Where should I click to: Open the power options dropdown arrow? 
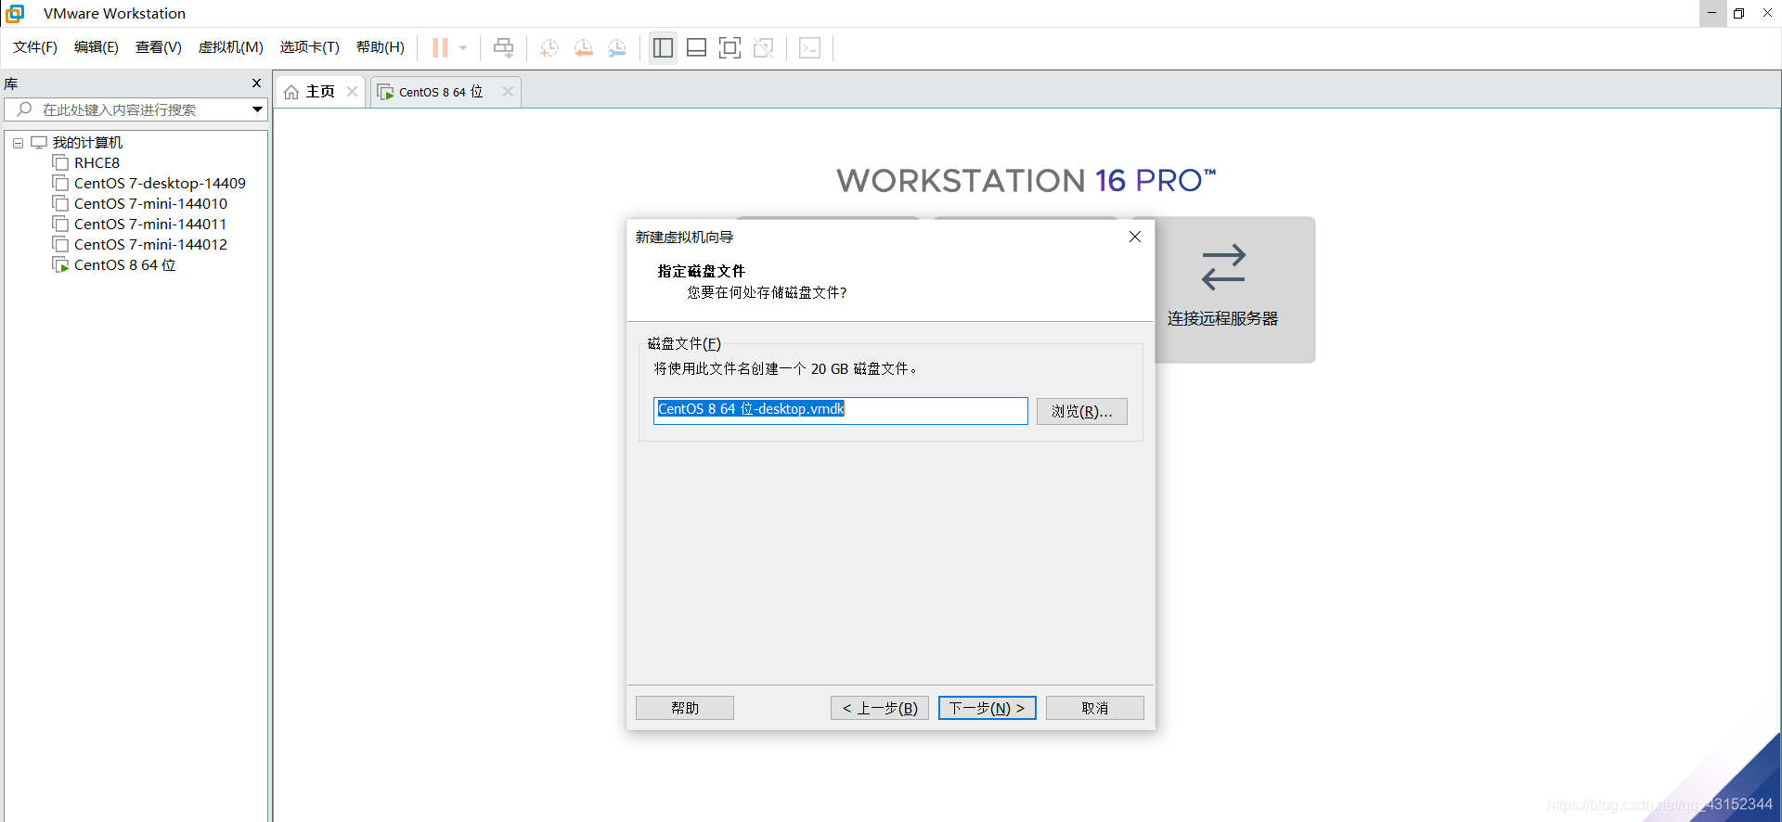click(x=463, y=47)
